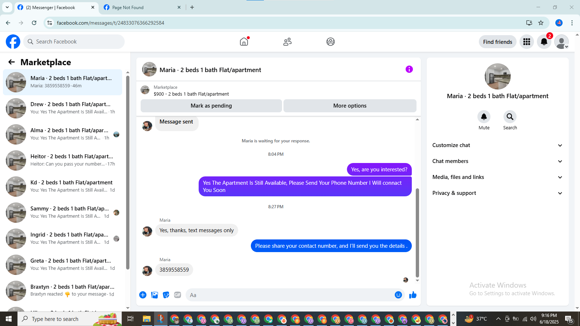This screenshot has height=326, width=580.
Task: Open a new browser tab
Action: point(192,7)
